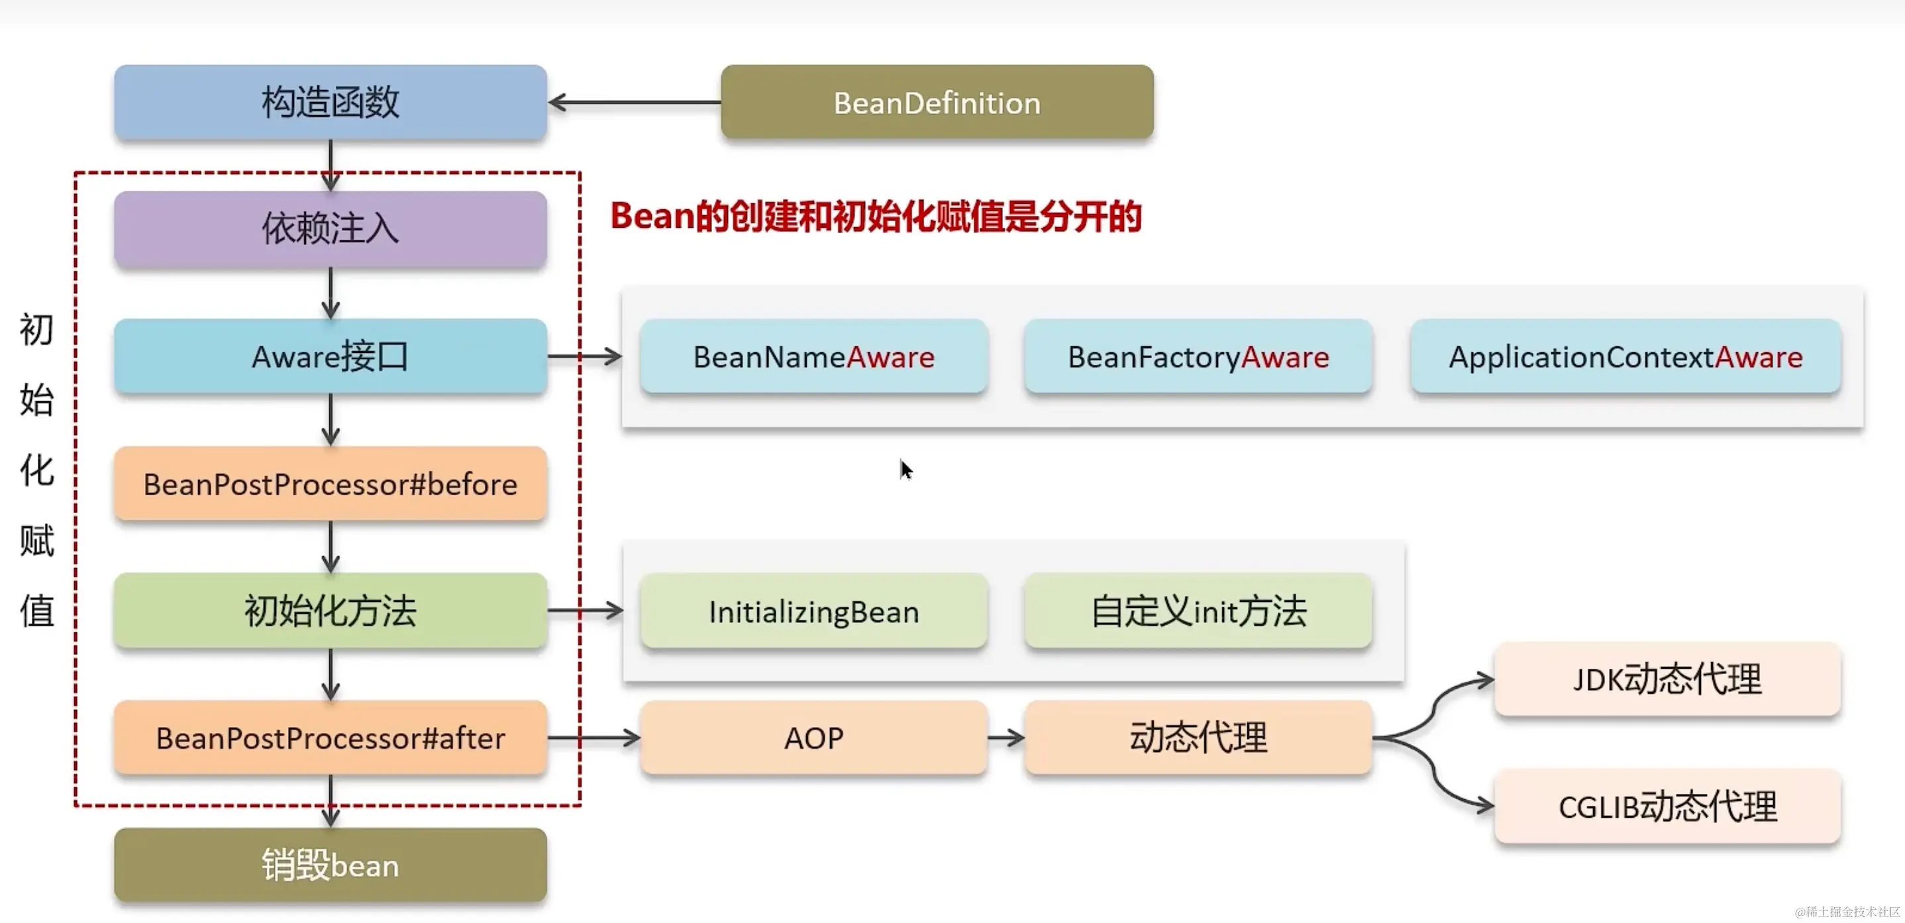1905x923 pixels.
Task: Click the red heading Bean的创建和初始化赋值是分开的
Action: coord(876,217)
